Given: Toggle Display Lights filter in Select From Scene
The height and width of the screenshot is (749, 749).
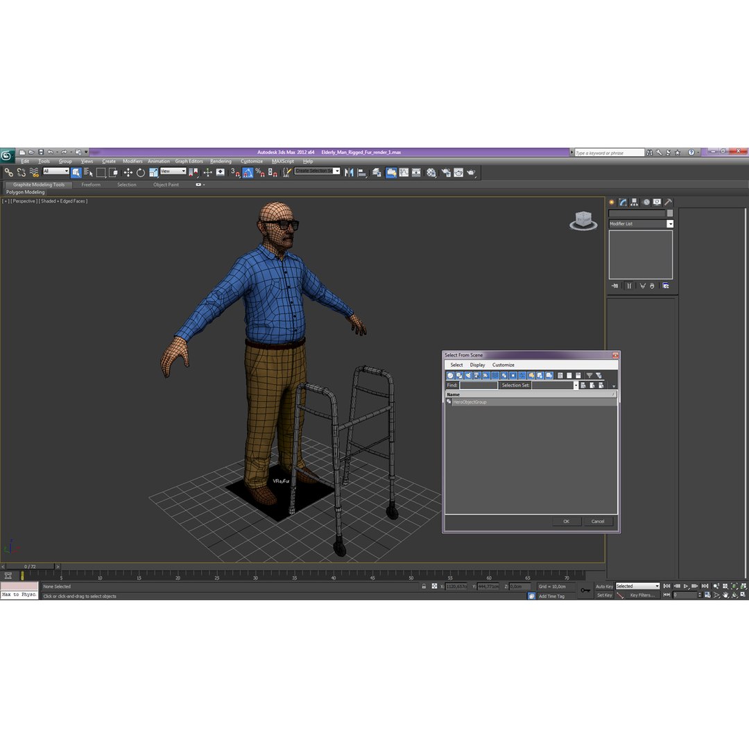Looking at the screenshot, I should pyautogui.click(x=468, y=375).
